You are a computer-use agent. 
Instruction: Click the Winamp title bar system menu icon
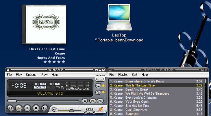coord(8,70)
